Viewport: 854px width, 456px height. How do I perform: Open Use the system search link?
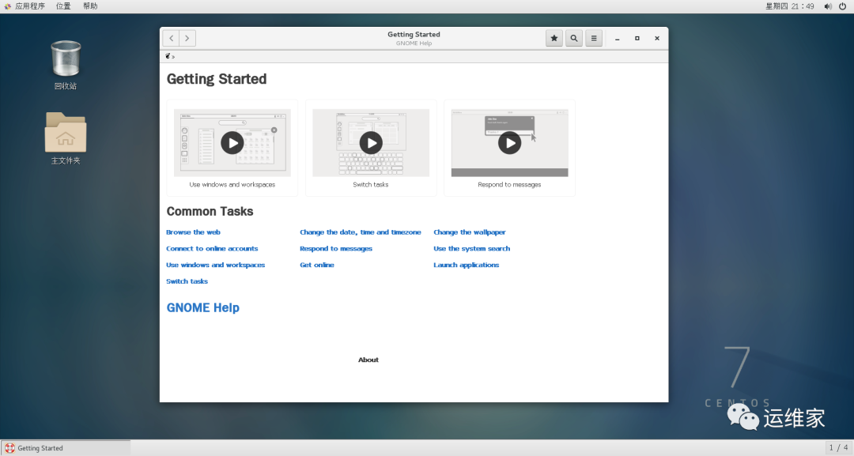pyautogui.click(x=471, y=249)
